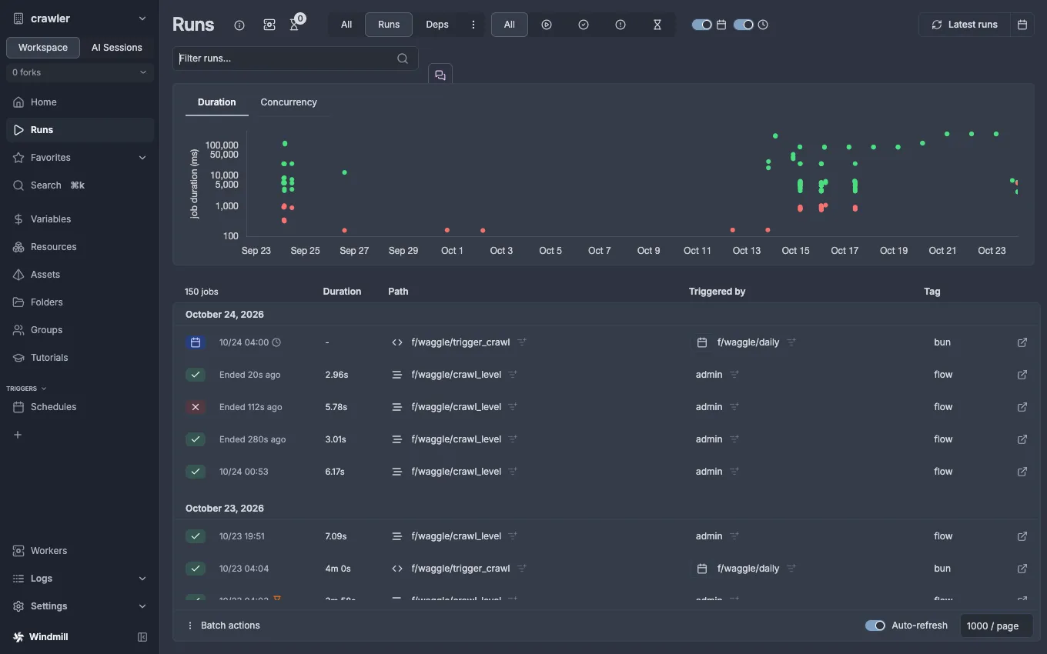The width and height of the screenshot is (1047, 654).
Task: Open the more options menu after Deps
Action: point(473,25)
